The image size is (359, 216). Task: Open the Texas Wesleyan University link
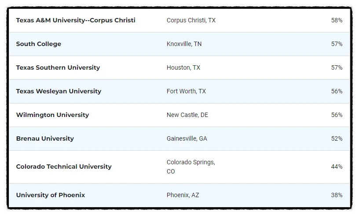pos(59,91)
